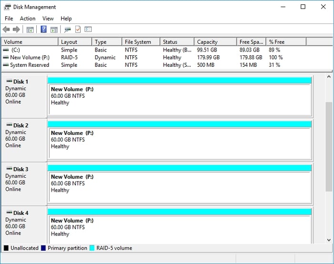Click the File System column header
Screen dimensions: 334x264
(140, 42)
